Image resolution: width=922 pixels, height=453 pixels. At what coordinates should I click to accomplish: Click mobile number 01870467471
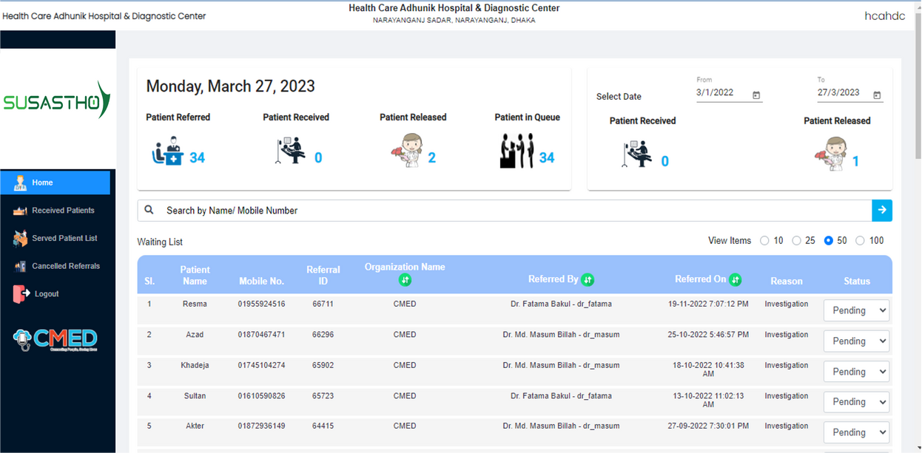tap(261, 335)
